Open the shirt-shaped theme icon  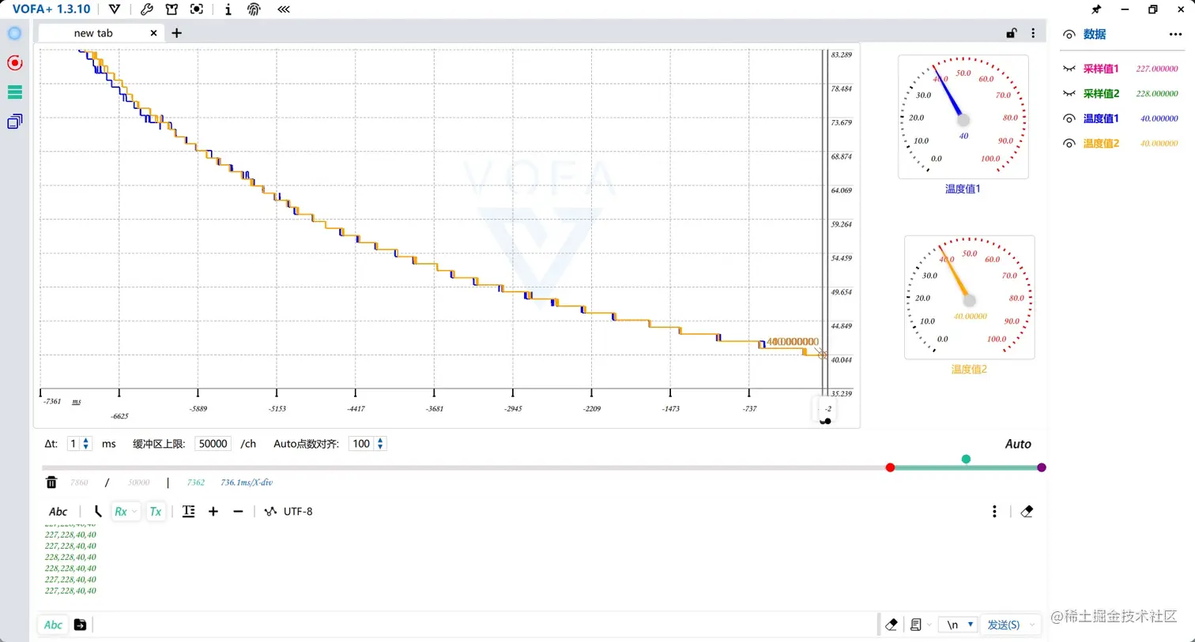tap(172, 9)
